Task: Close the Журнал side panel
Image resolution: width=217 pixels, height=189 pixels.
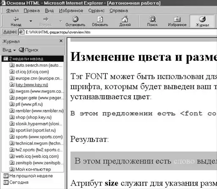Action: tap(61, 41)
